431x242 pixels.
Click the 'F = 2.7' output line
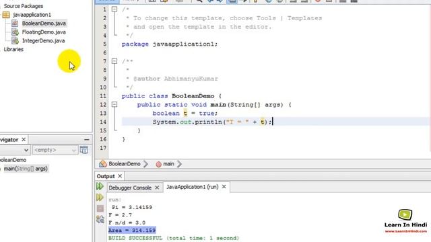coord(120,215)
